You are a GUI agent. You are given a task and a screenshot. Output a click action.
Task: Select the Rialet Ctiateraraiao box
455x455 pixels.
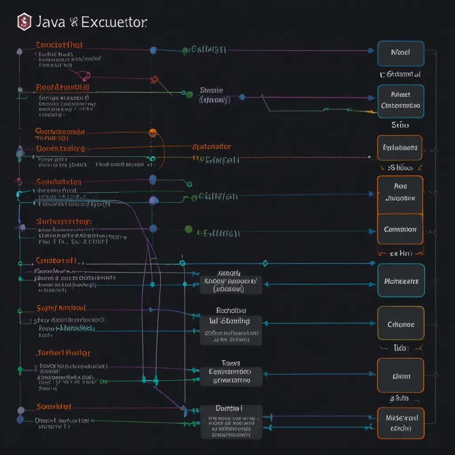[x=400, y=101]
